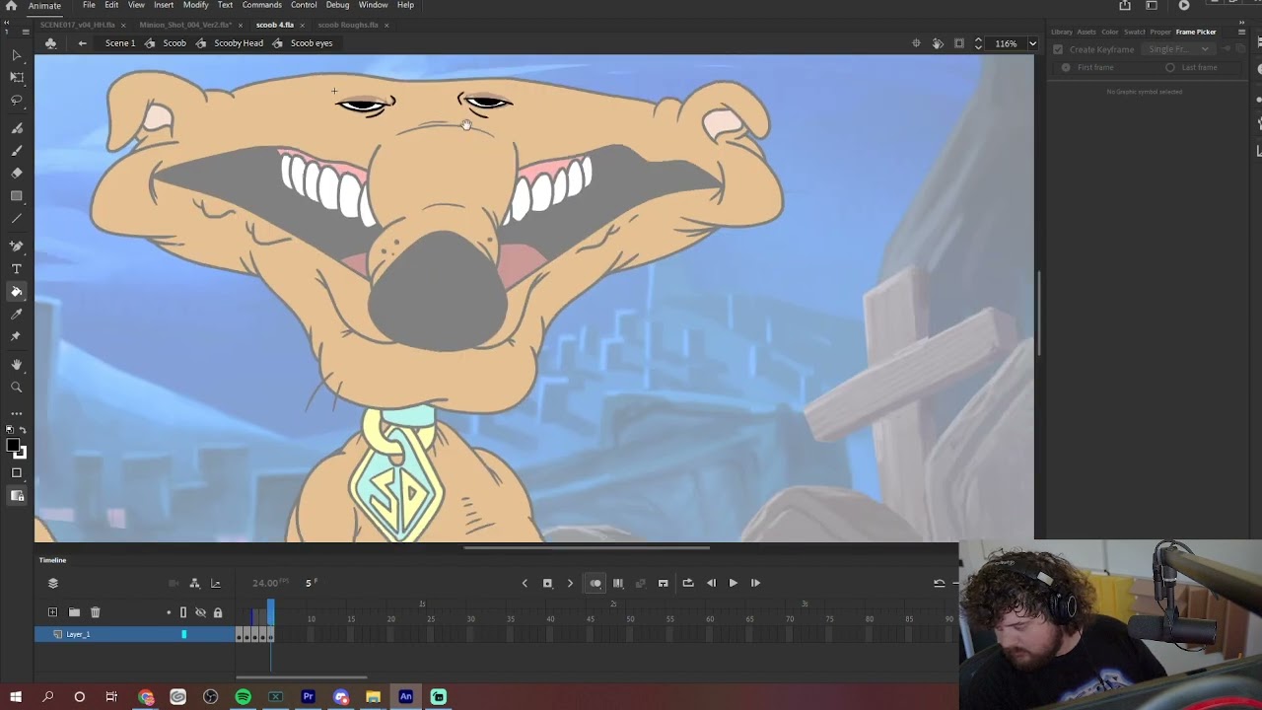
Task: Click the Center Stage icon
Action: tap(916, 43)
